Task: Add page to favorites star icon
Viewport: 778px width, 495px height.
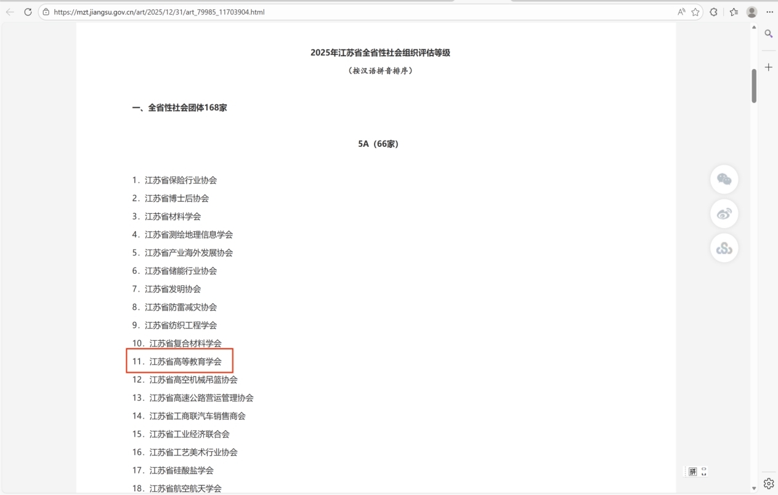Action: 695,12
